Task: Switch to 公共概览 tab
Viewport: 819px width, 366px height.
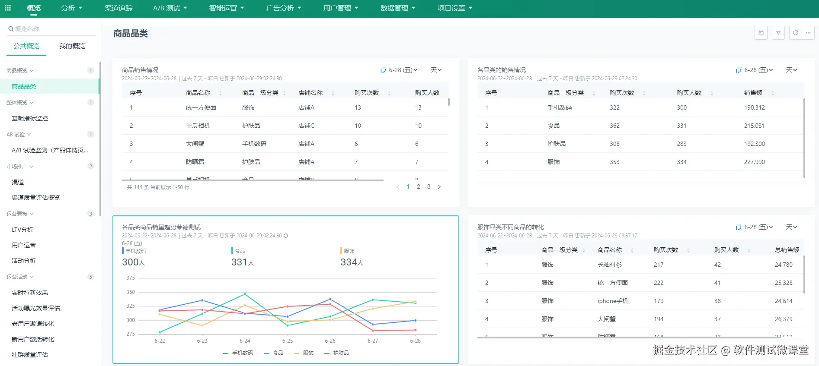Action: pos(26,46)
